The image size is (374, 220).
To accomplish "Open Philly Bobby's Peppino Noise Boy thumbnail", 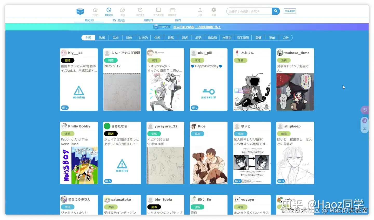I will coord(79,165).
